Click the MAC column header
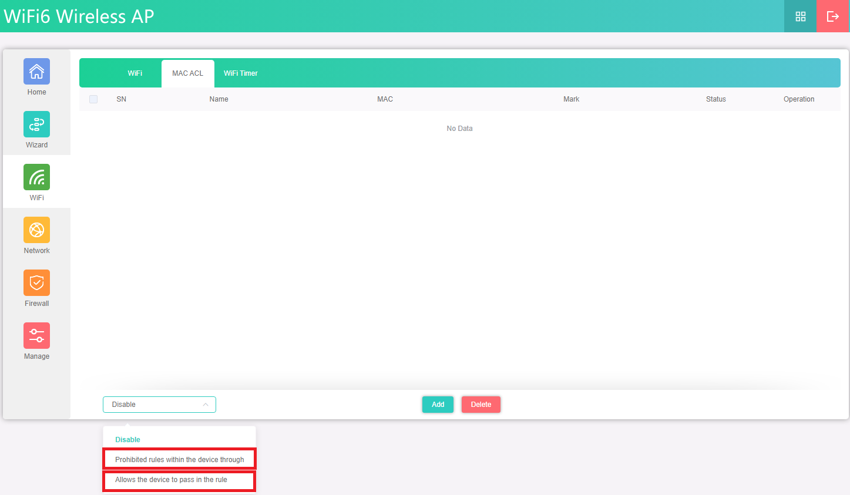 385,99
